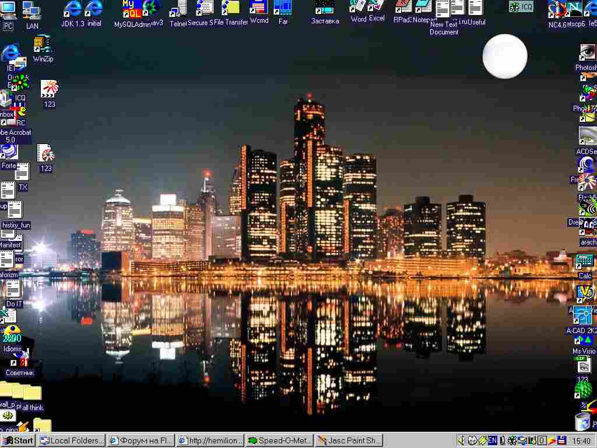Launch Word from the desktop
Screen dimensions: 597x448
(358, 10)
